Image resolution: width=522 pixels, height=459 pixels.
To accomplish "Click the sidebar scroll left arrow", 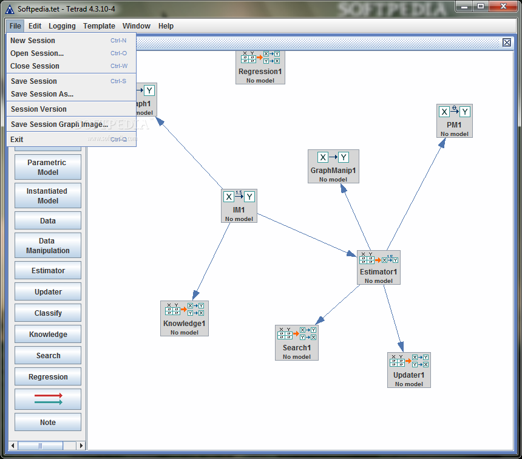I will click(13, 446).
